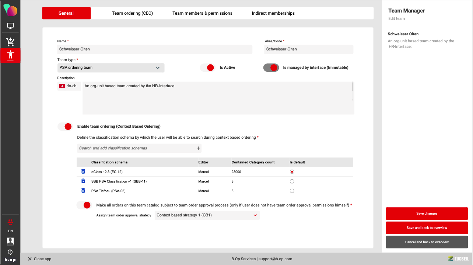Image resolution: width=473 pixels, height=265 pixels.
Task: Open the Team members & permissions tab
Action: [x=202, y=13]
